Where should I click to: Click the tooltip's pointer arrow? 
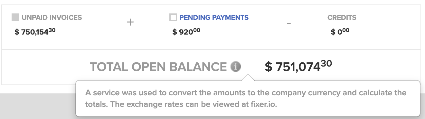click(248, 77)
